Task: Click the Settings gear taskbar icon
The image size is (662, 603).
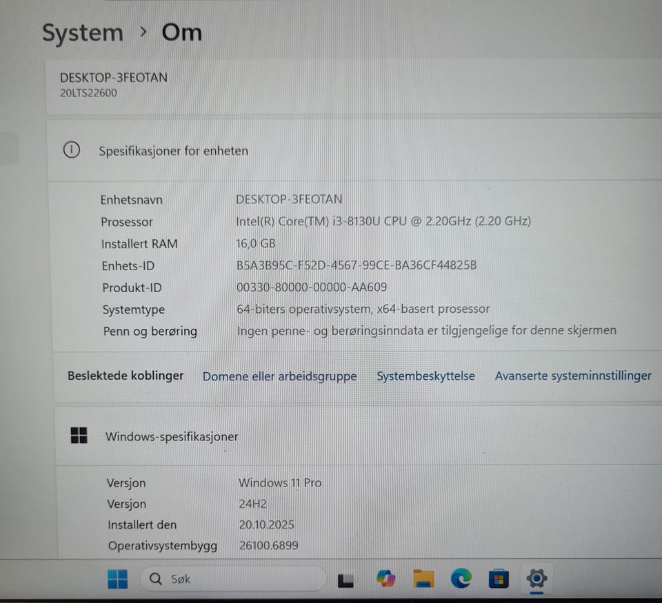Action: [x=536, y=578]
